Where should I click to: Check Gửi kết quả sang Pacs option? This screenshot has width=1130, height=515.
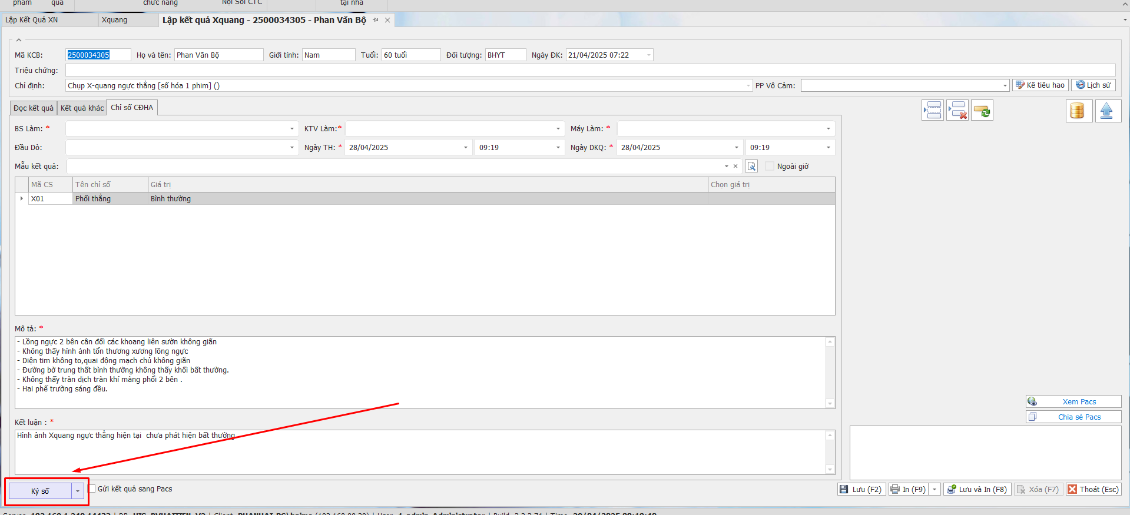tap(92, 489)
